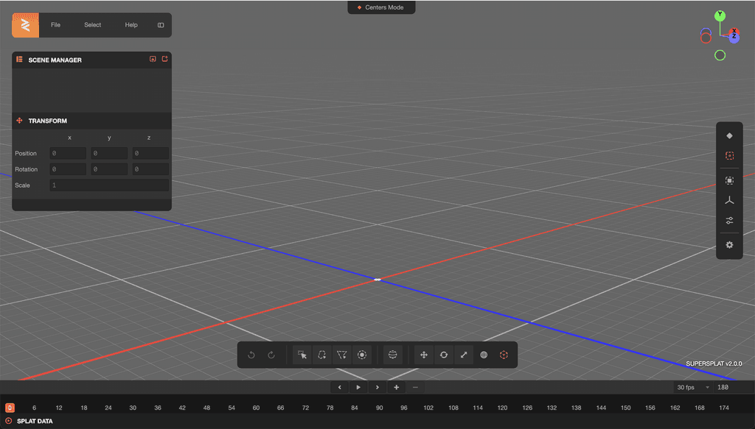Toggle the grid visibility in the bottom toolbar
755x429 pixels.
coord(484,355)
